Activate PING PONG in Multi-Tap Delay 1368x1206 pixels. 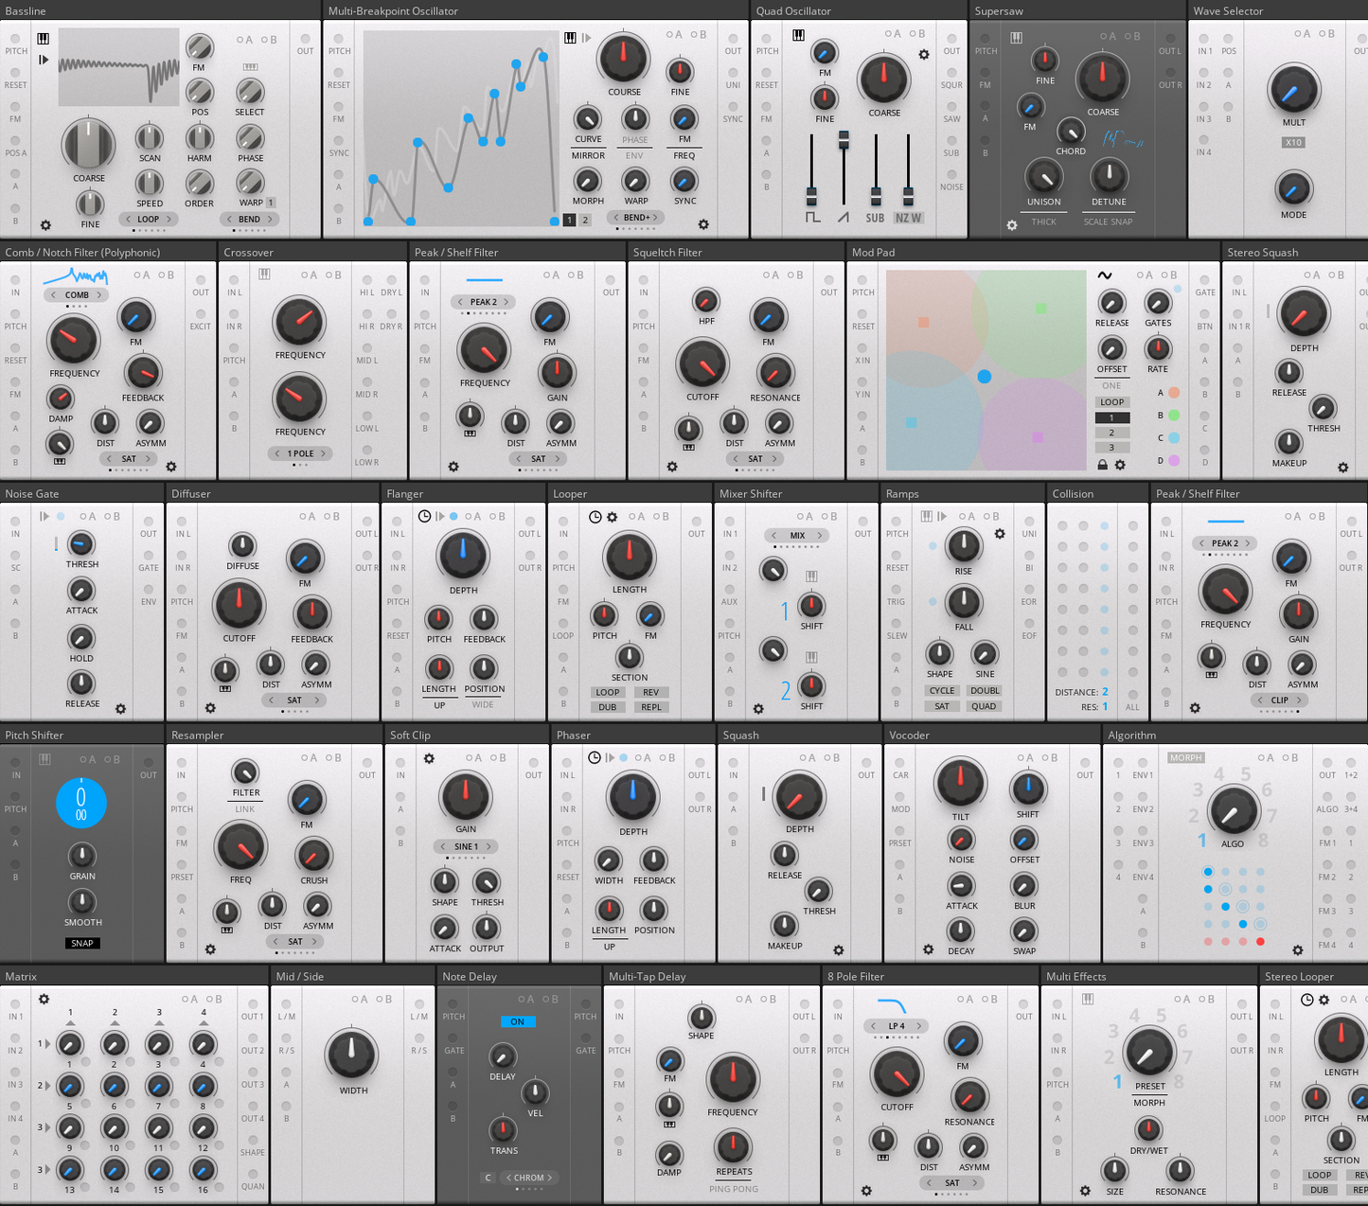[x=734, y=1189]
